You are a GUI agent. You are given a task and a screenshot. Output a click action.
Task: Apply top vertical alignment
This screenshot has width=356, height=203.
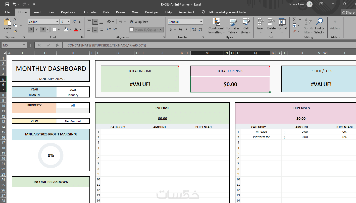click(x=89, y=22)
